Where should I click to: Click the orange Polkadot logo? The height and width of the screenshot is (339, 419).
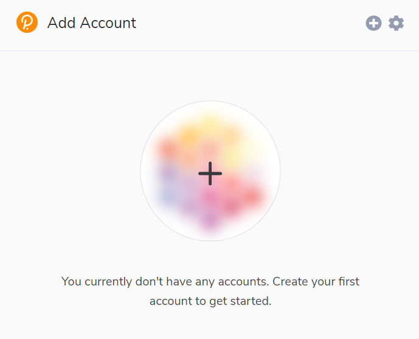click(x=27, y=22)
